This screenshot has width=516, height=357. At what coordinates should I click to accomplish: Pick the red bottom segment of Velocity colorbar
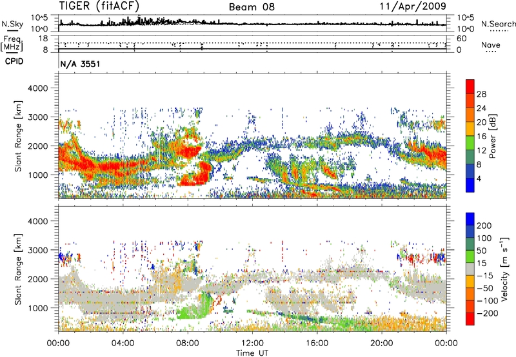pyautogui.click(x=470, y=319)
